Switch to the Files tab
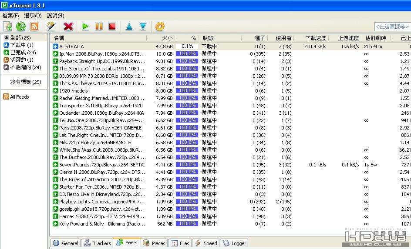 point(180,243)
